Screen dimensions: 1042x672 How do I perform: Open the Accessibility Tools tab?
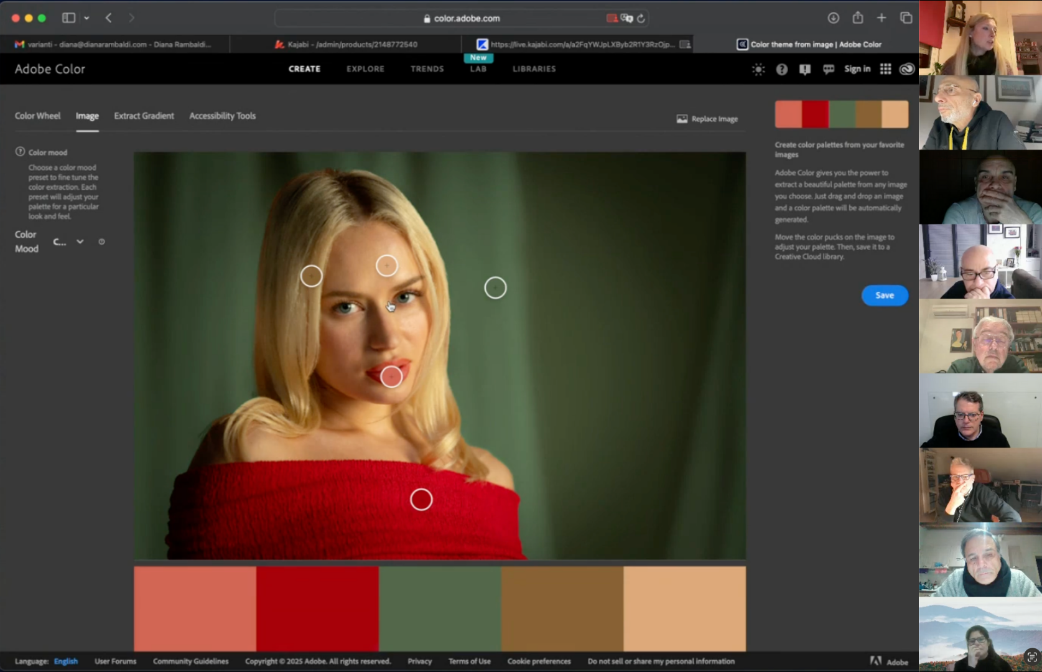tap(223, 116)
